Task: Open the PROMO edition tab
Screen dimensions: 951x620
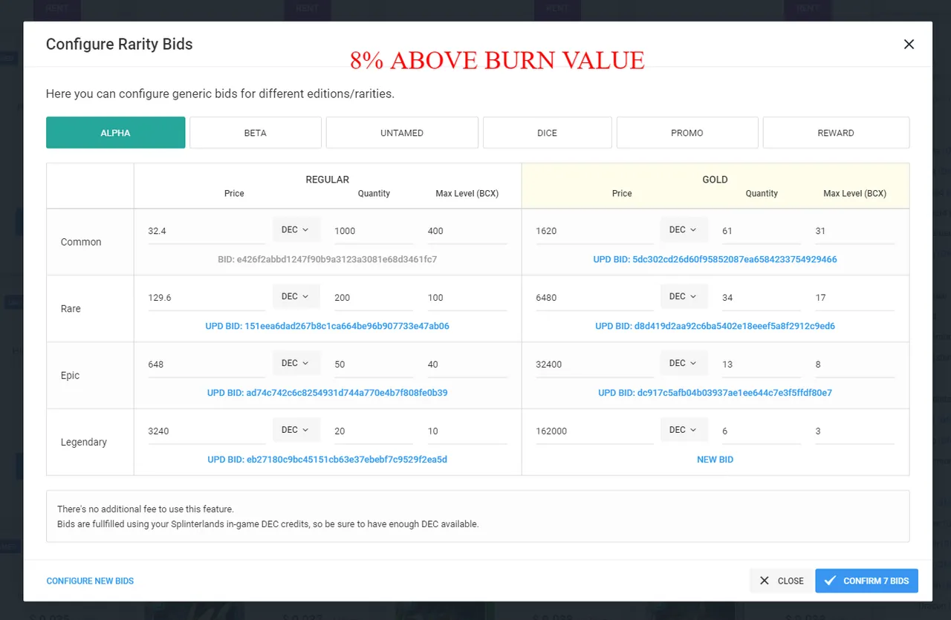Action: tap(687, 133)
